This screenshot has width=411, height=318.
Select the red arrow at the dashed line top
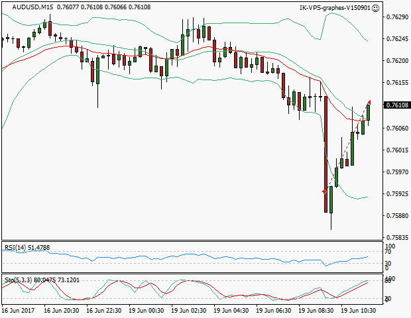[369, 102]
